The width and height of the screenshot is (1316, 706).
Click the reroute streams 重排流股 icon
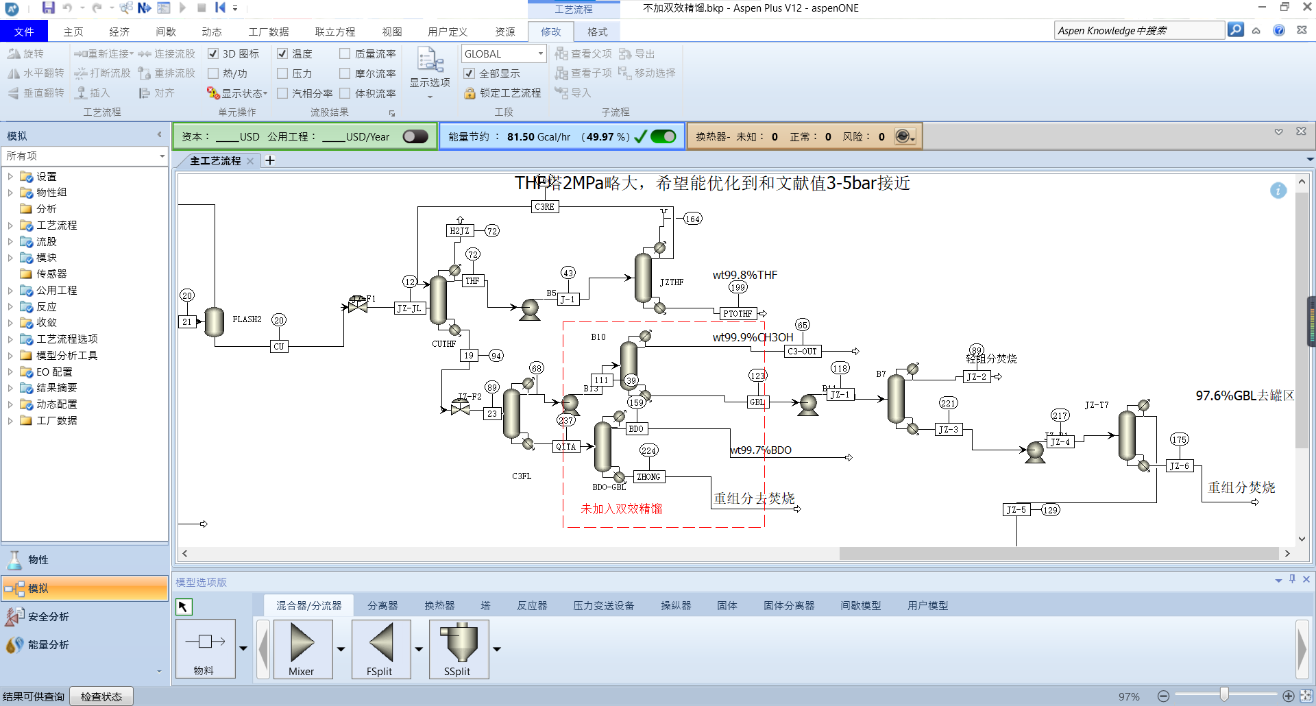(145, 73)
